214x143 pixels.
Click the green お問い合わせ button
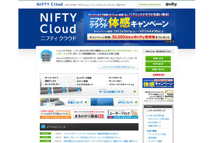click(158, 69)
